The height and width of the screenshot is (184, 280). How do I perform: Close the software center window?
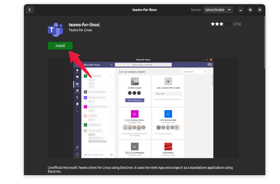click(260, 10)
